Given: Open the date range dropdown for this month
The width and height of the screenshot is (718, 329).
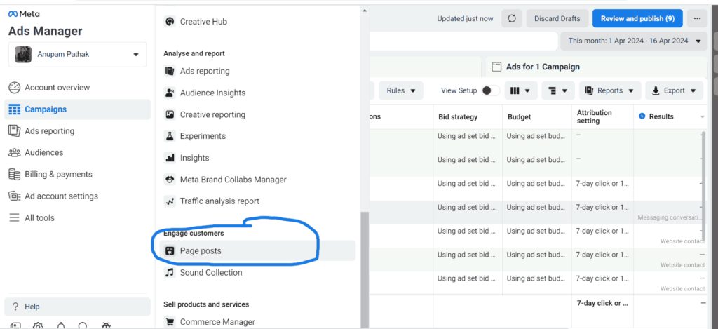Looking at the screenshot, I should click(634, 41).
